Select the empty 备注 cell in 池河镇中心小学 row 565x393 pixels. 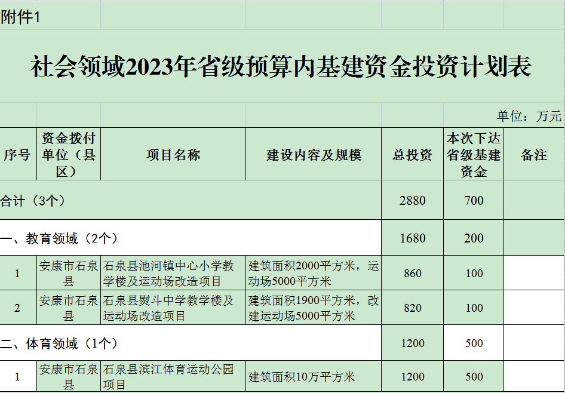[x=534, y=273]
